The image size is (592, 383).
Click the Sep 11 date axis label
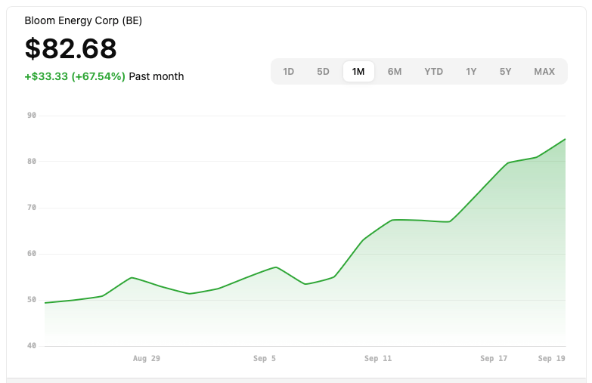tap(378, 359)
